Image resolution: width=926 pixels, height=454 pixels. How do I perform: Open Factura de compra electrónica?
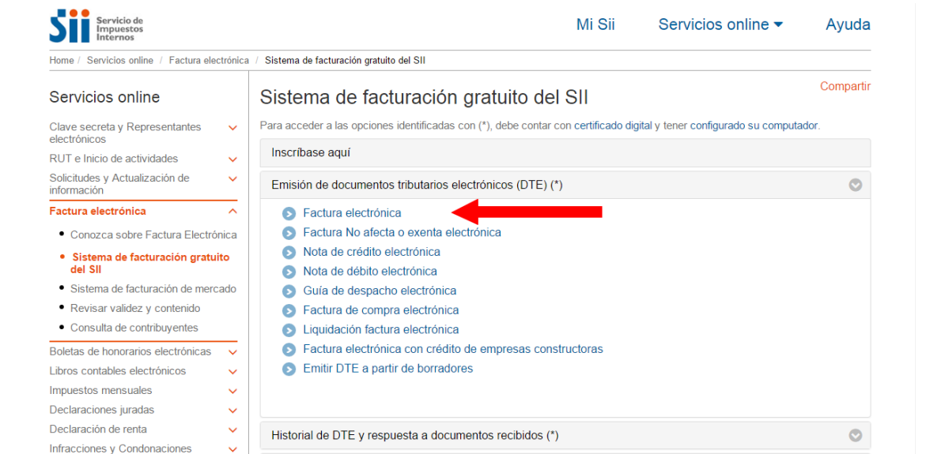click(x=381, y=310)
